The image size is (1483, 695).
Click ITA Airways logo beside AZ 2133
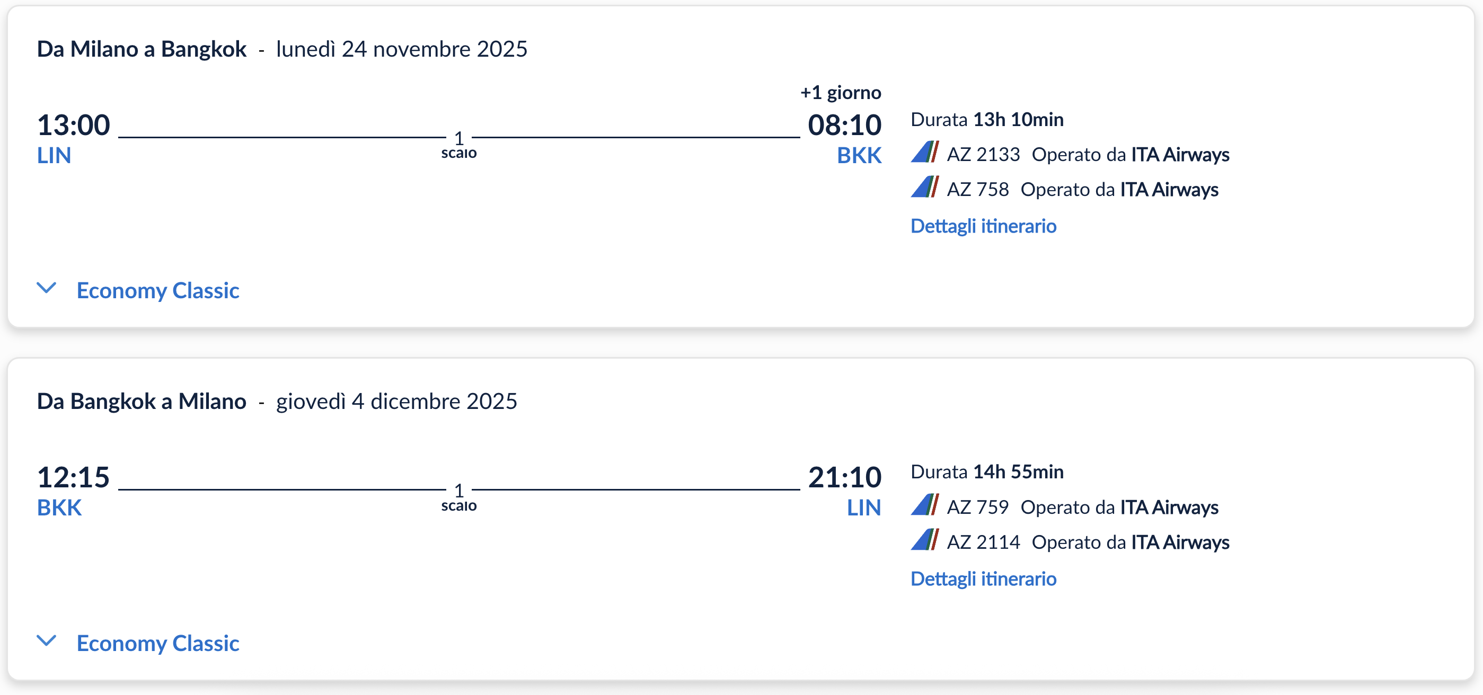point(924,153)
